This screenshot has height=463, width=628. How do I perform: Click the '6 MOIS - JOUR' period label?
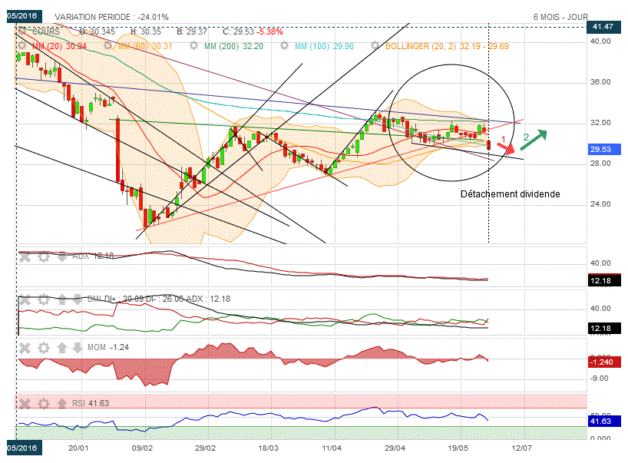click(560, 17)
